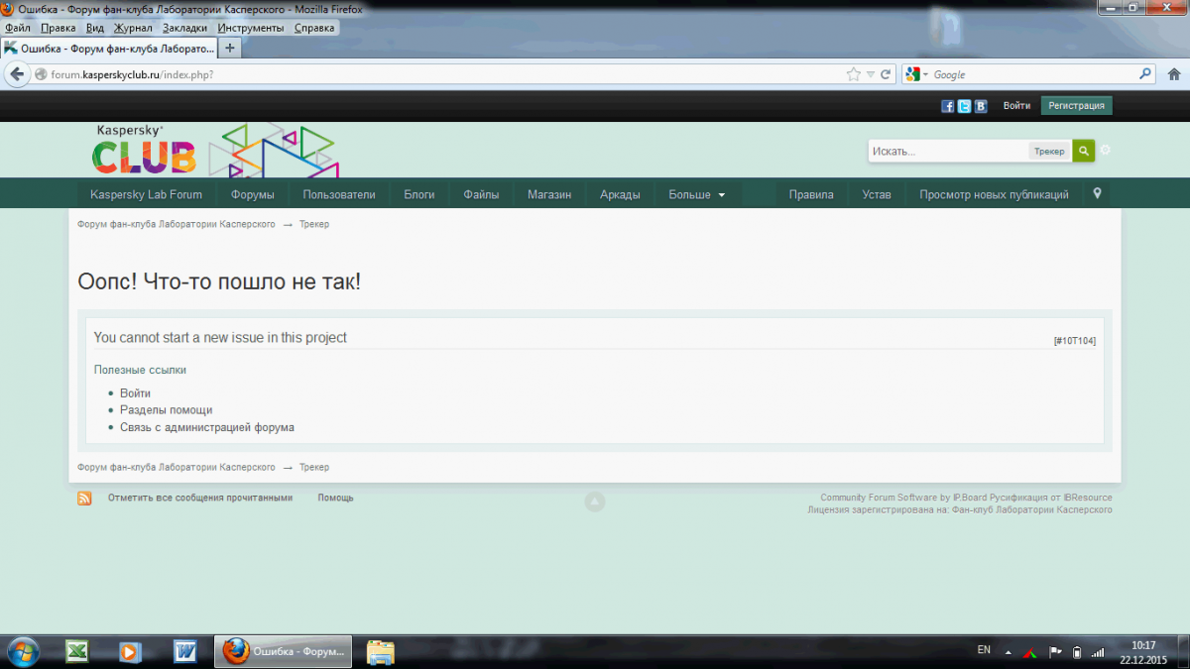
Task: Click the Регистрация button
Action: tap(1077, 105)
